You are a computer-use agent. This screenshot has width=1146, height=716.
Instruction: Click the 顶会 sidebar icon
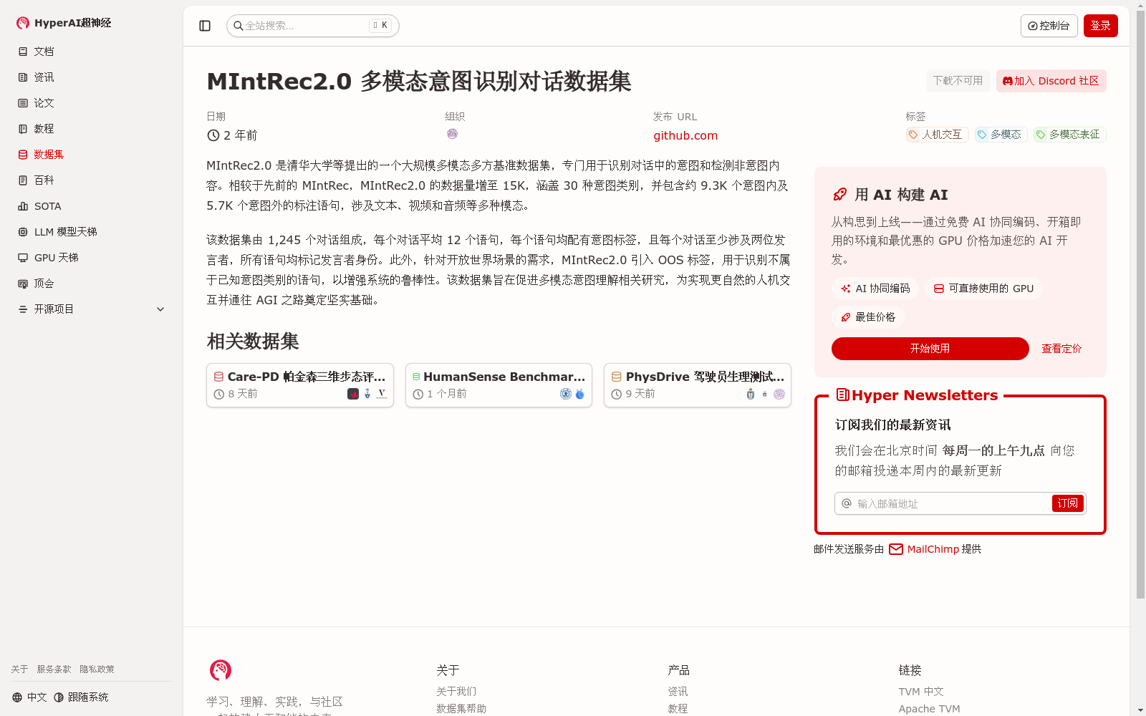pyautogui.click(x=22, y=283)
